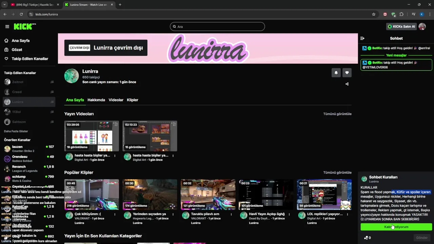The width and height of the screenshot is (434, 244).
Task: Open Revanch recommended channel avatar
Action: (7, 169)
